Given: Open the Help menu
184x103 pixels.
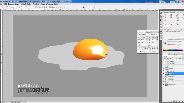Looking at the screenshot, I should point(56,4).
